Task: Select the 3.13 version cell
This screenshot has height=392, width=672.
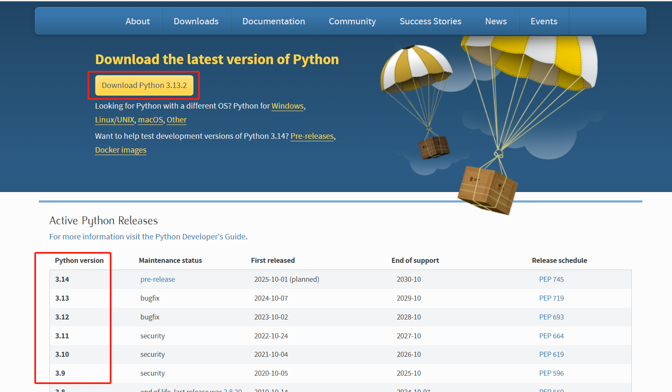Action: (62, 298)
